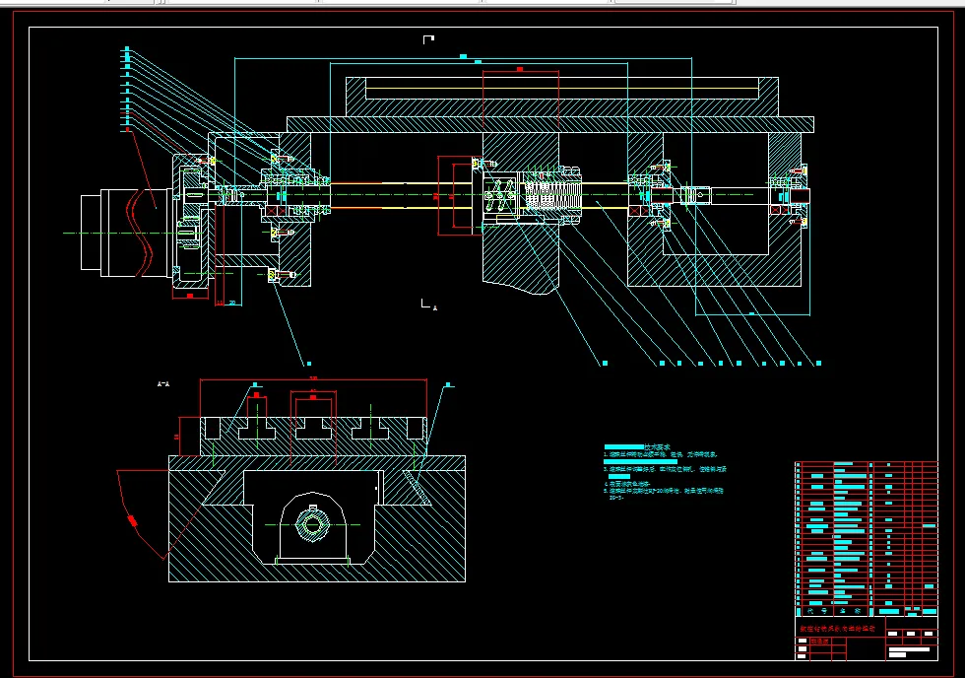Pick the right balloon leader above the A-A view
The height and width of the screenshot is (678, 965).
448,385
